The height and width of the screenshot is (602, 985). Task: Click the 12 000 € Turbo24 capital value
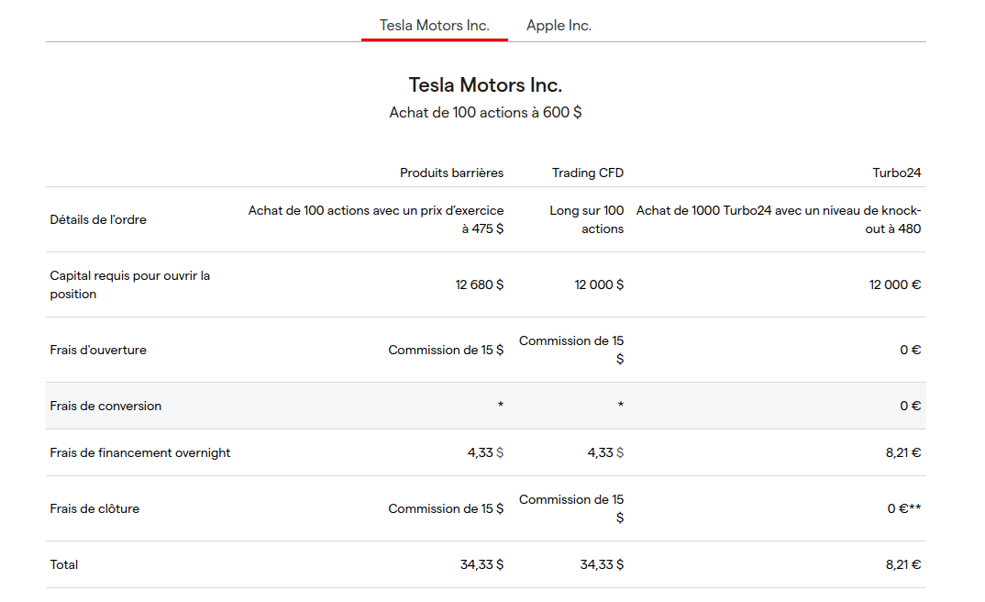click(x=895, y=284)
